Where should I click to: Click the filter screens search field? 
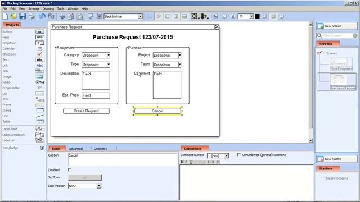[337, 36]
